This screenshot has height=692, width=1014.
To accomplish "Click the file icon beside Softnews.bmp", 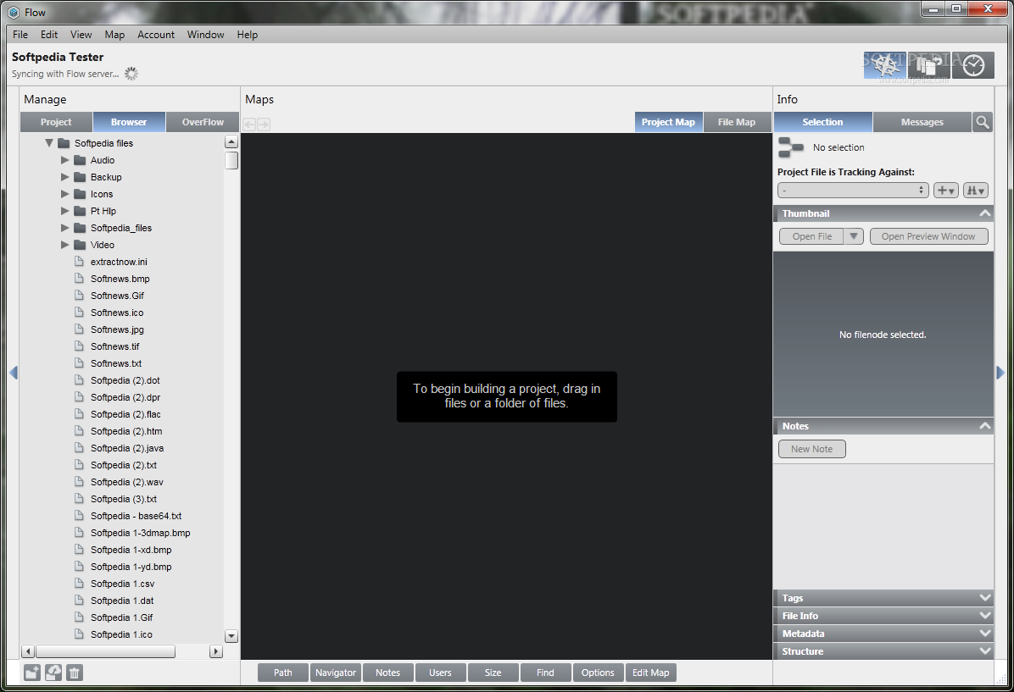I will click(79, 278).
